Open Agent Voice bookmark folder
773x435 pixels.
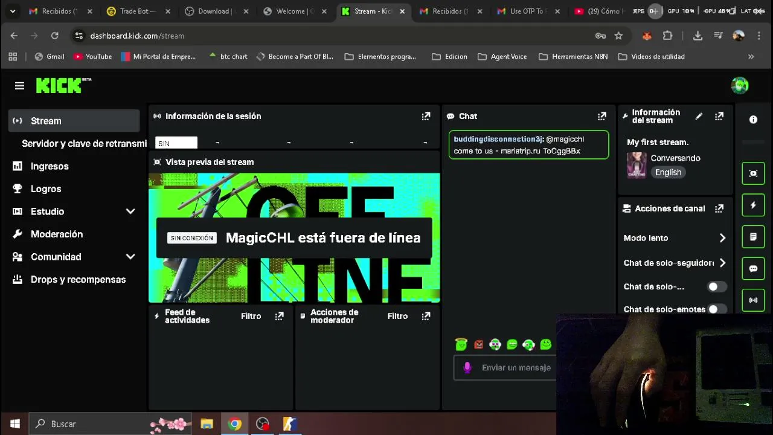tap(502, 56)
